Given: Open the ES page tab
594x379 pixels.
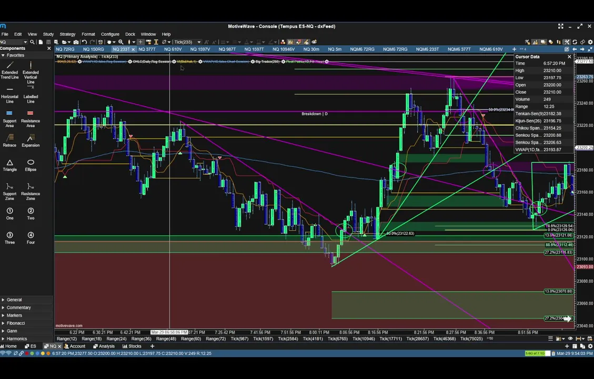Looking at the screenshot, I should click(31, 346).
